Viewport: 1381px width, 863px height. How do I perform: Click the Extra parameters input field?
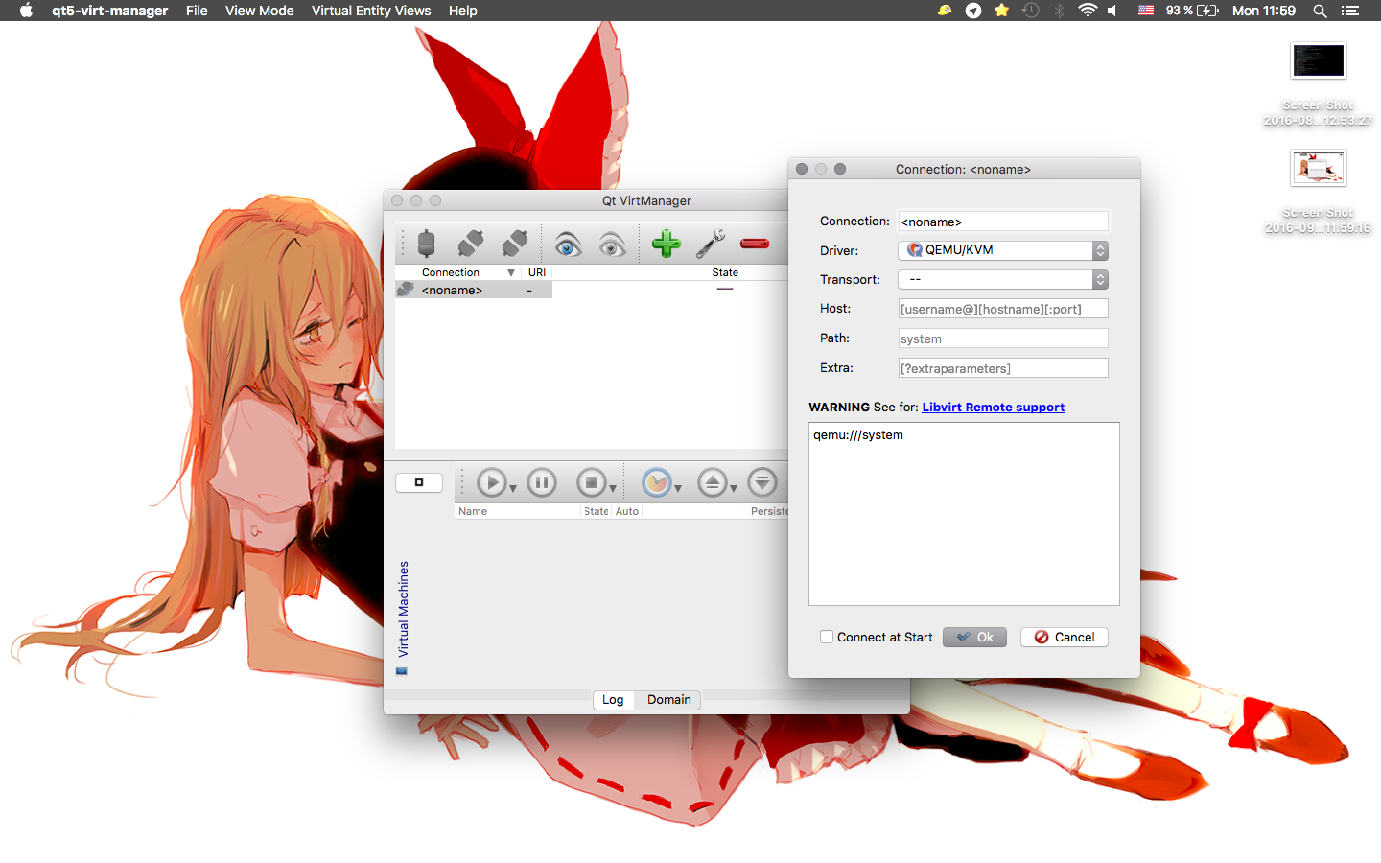point(1003,368)
